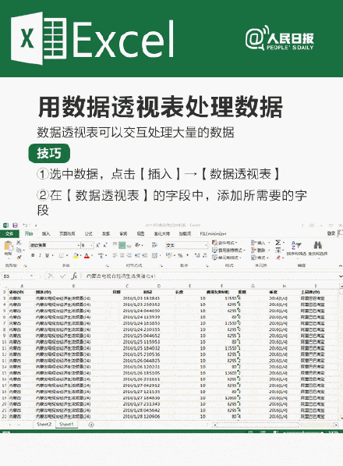Select column B header
Screen dimensions: 343x466
point(73,286)
